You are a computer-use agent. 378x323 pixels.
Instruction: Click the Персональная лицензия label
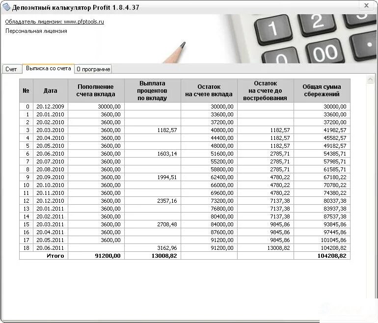coord(36,31)
